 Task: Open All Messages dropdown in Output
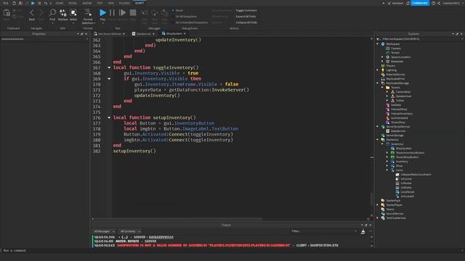[x=104, y=231]
